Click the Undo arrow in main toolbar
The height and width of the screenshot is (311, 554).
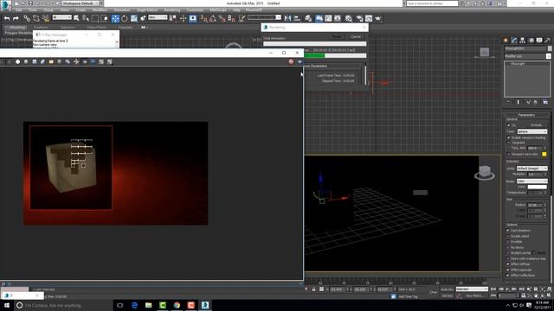point(7,18)
